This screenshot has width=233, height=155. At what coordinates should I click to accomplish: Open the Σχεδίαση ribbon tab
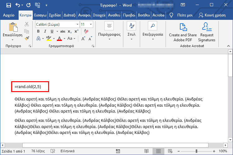[55, 15]
